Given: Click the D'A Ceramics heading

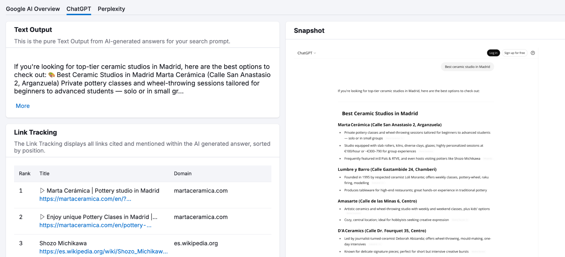Looking at the screenshot, I should coord(382,231).
